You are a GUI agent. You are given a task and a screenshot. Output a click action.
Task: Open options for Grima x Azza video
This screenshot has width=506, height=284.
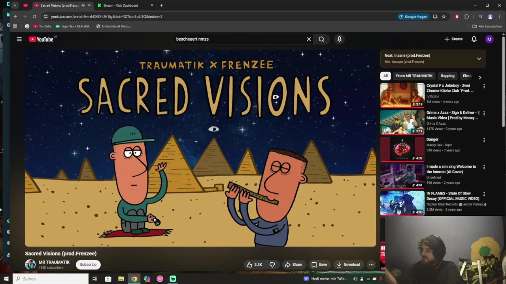(484, 113)
